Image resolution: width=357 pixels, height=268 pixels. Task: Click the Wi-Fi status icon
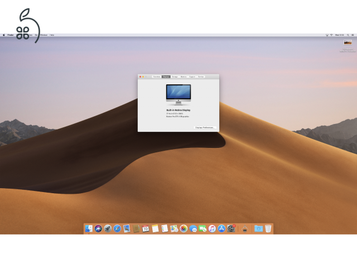pos(331,35)
